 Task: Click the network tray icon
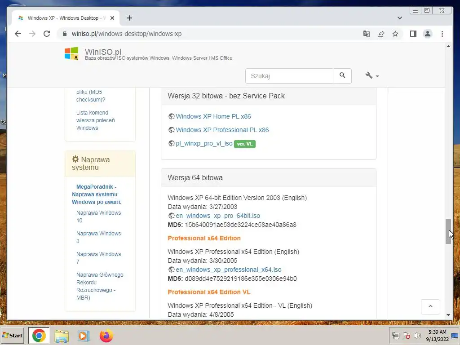point(395,336)
